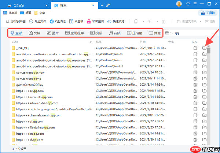Select the https+++file.daihuo.qq.com folder
The image size is (220, 153).
(x=33, y=127)
